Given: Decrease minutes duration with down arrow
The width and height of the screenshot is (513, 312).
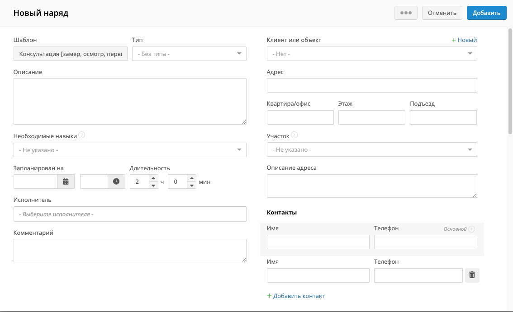Looking at the screenshot, I should [x=192, y=185].
